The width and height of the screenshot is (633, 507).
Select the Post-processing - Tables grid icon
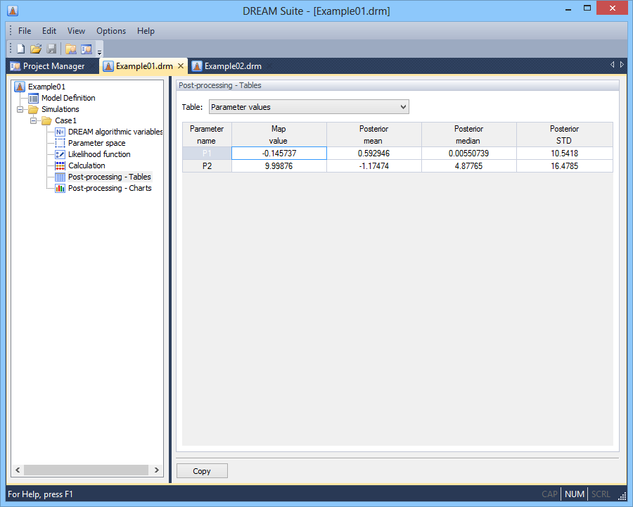click(x=60, y=177)
